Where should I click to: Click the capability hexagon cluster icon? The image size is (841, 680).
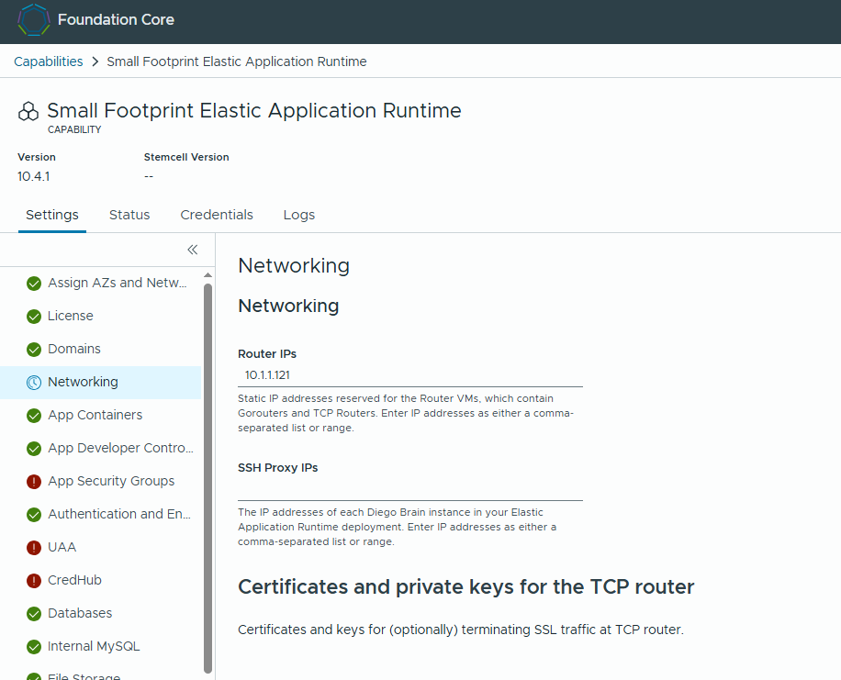(28, 112)
